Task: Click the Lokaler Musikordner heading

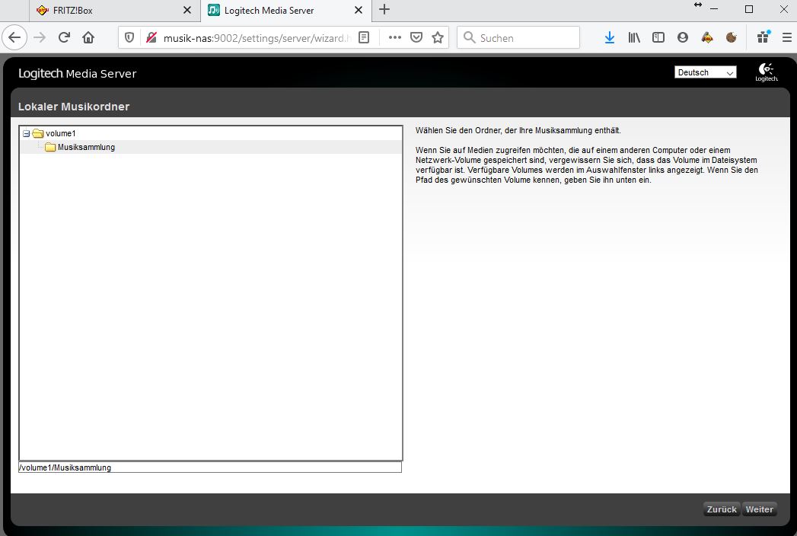Action: tap(74, 107)
